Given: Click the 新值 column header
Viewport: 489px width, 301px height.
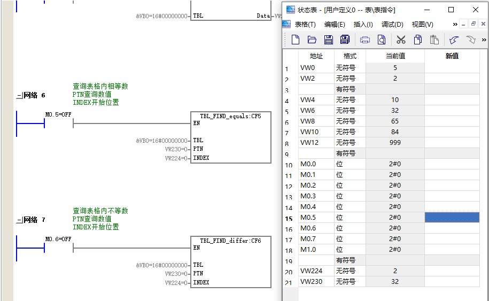Looking at the screenshot, I should coord(452,56).
